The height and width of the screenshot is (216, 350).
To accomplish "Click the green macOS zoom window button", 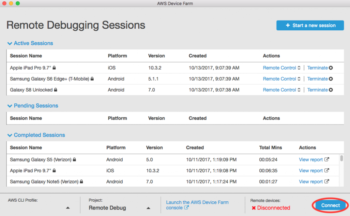I will tap(18, 3).
